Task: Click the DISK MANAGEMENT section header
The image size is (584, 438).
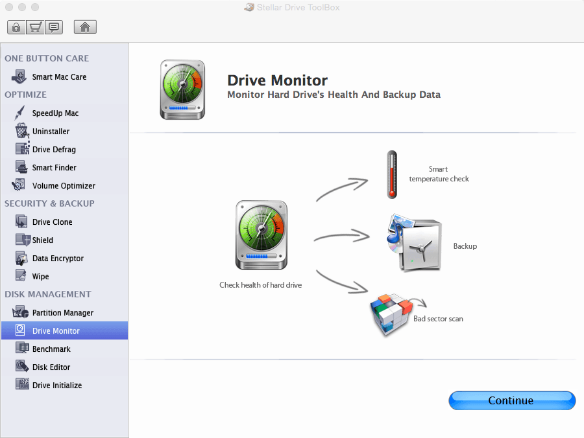Action: point(47,294)
